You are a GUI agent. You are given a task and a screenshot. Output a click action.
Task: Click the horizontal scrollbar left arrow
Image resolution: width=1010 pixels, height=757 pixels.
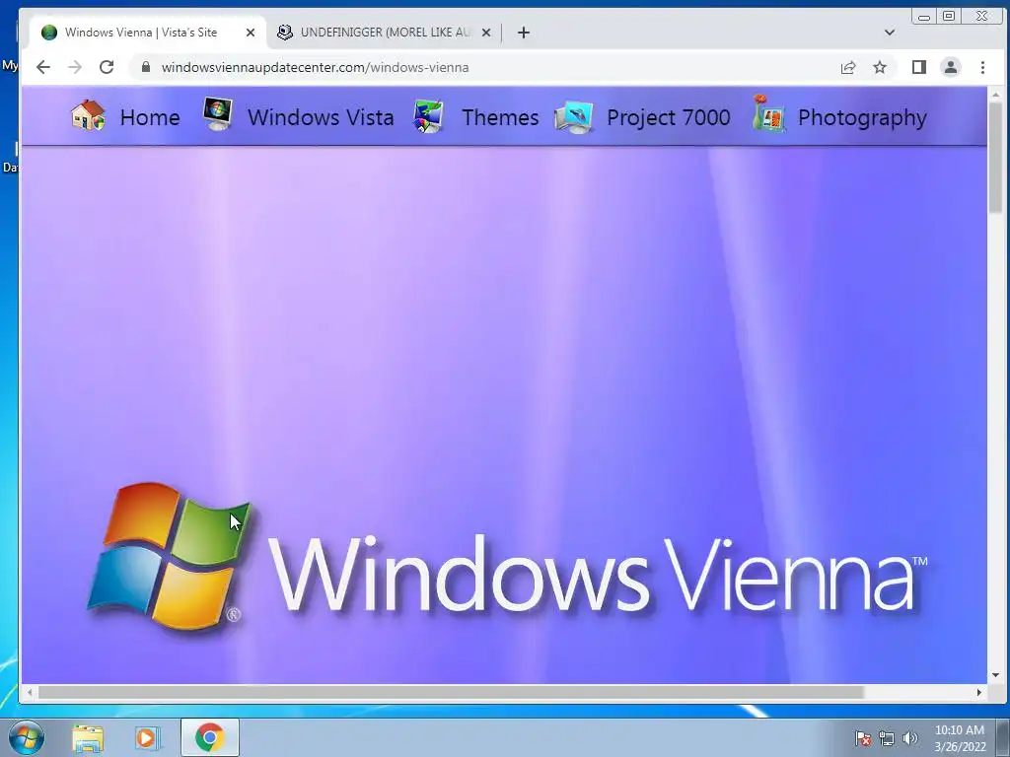tap(30, 693)
